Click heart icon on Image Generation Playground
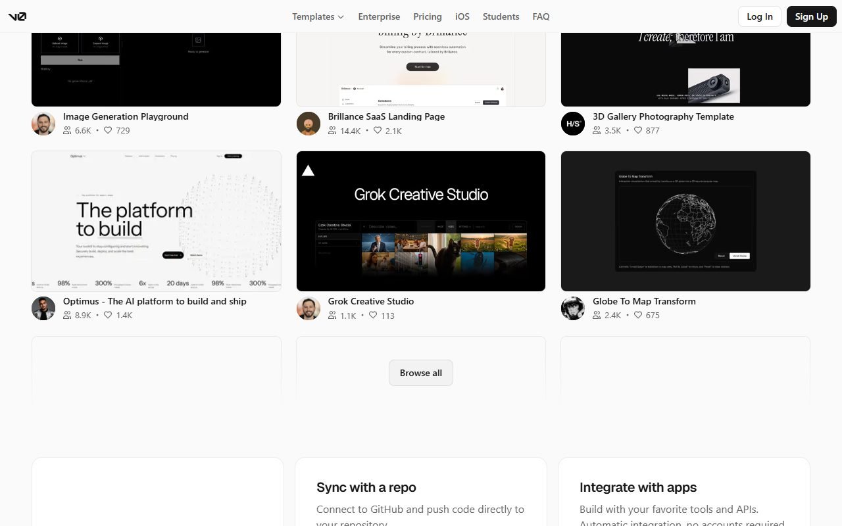 [108, 130]
